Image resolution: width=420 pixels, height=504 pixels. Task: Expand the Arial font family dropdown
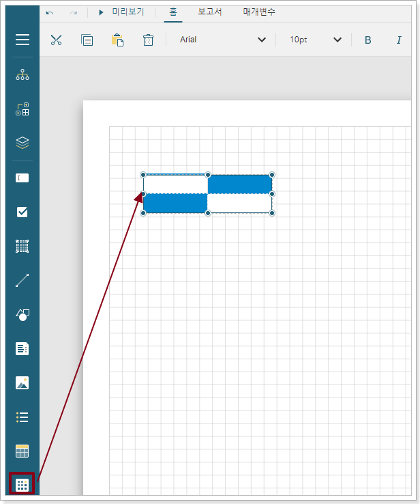tap(222, 40)
